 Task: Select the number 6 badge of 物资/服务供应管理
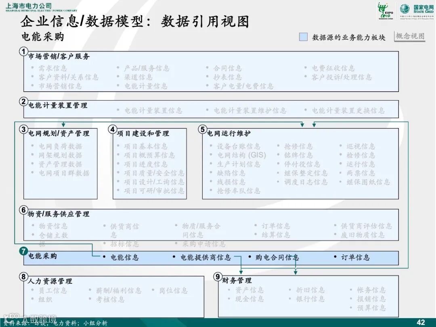point(24,210)
